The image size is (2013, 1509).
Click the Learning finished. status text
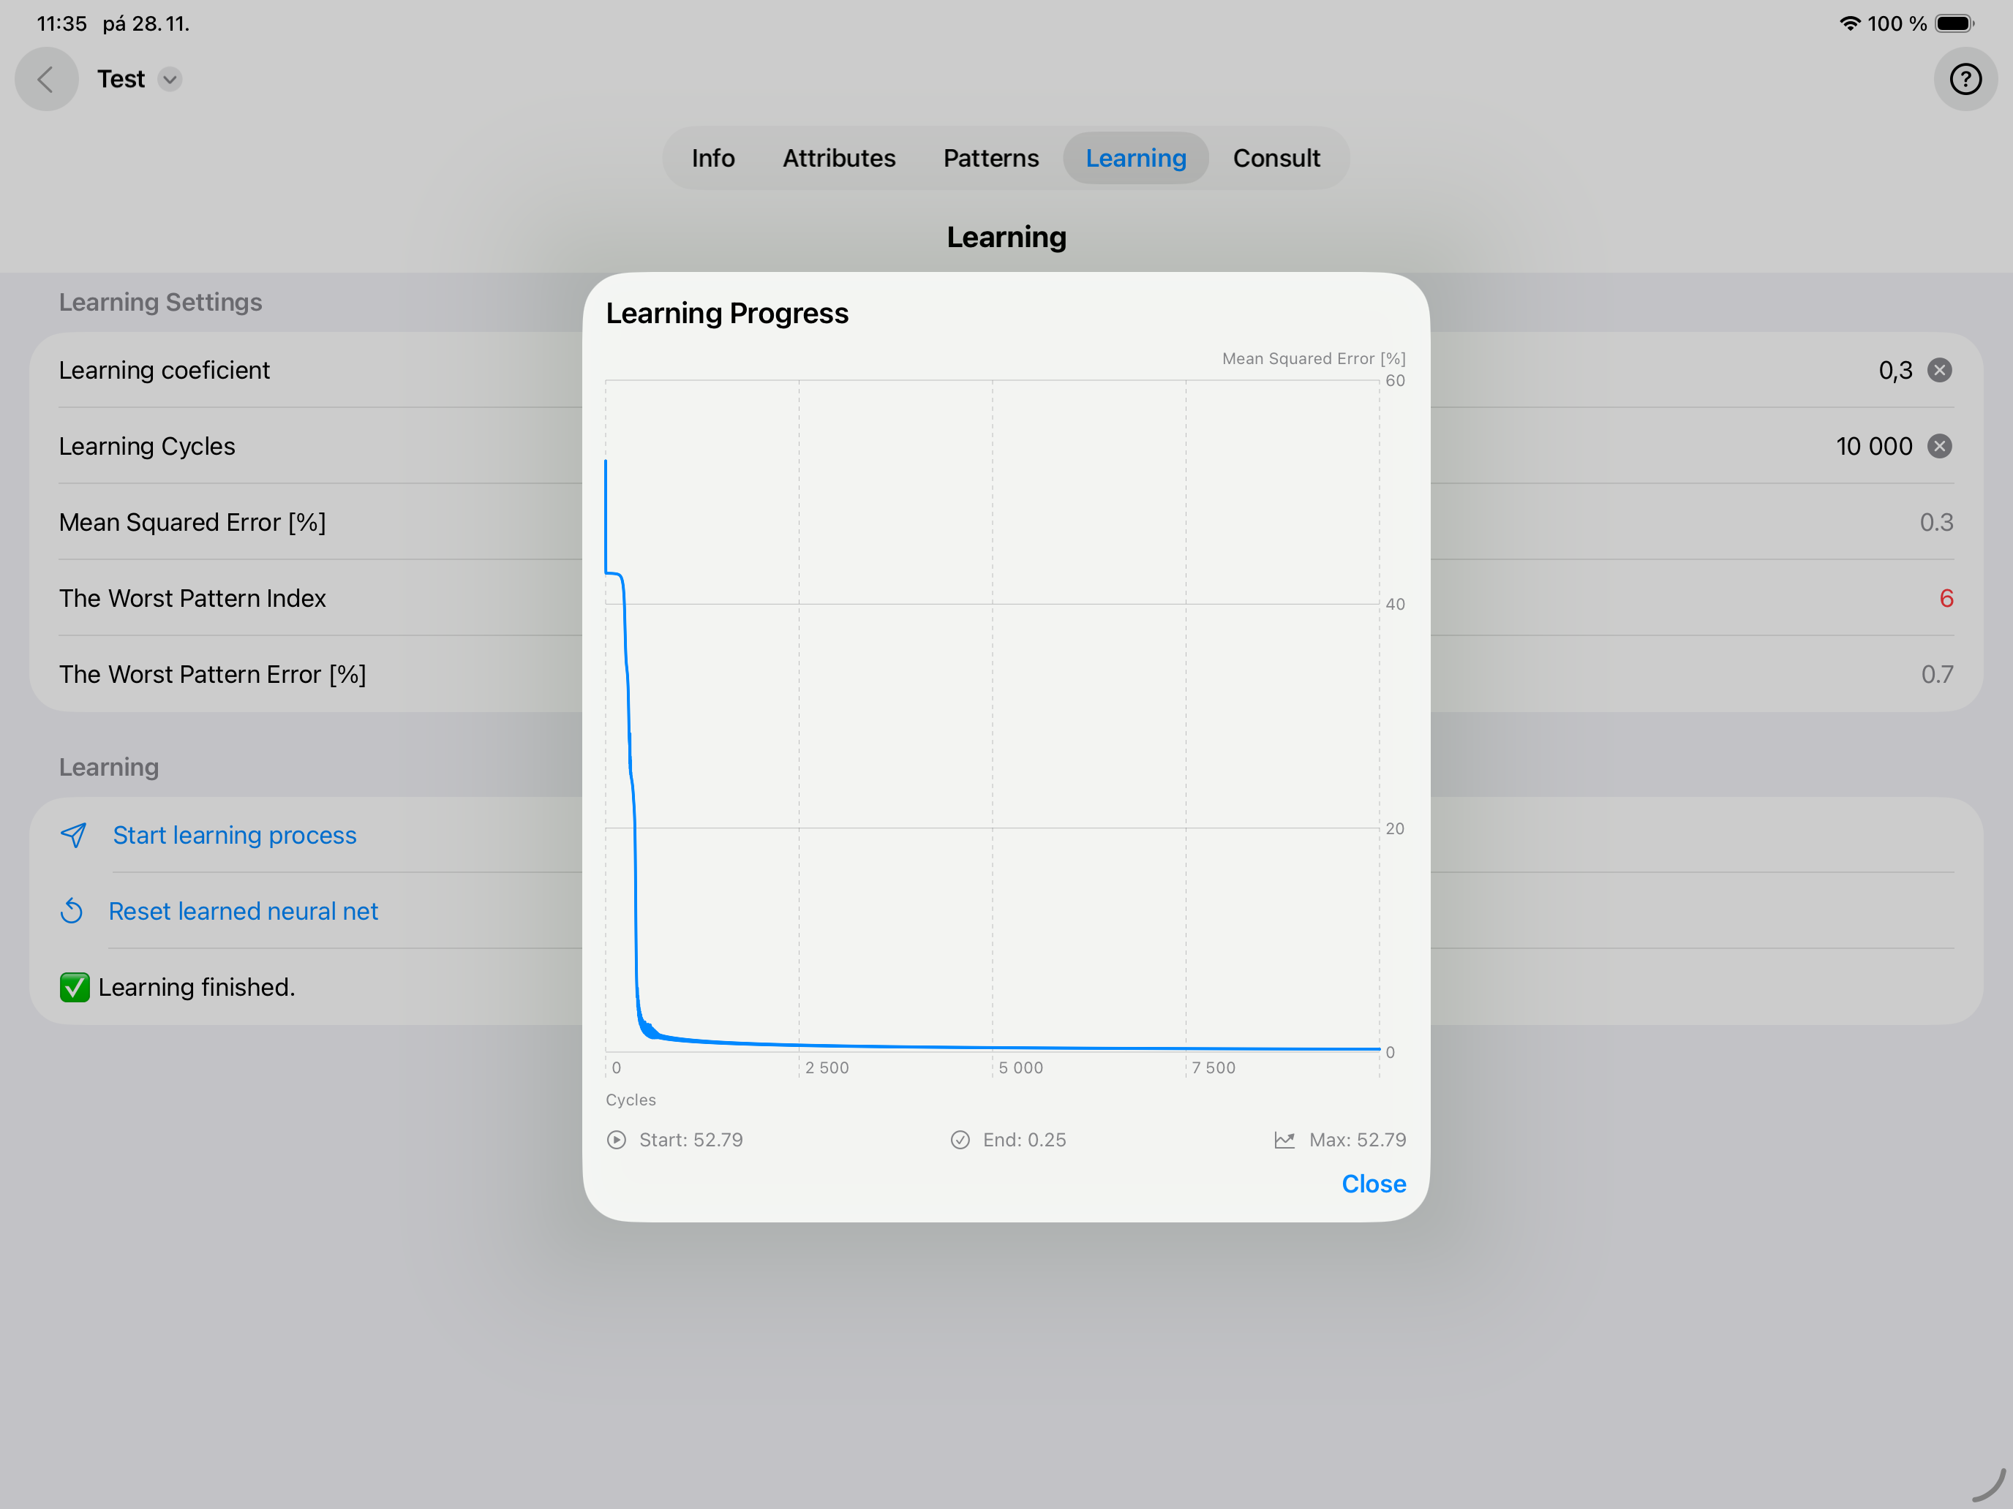[x=197, y=987]
